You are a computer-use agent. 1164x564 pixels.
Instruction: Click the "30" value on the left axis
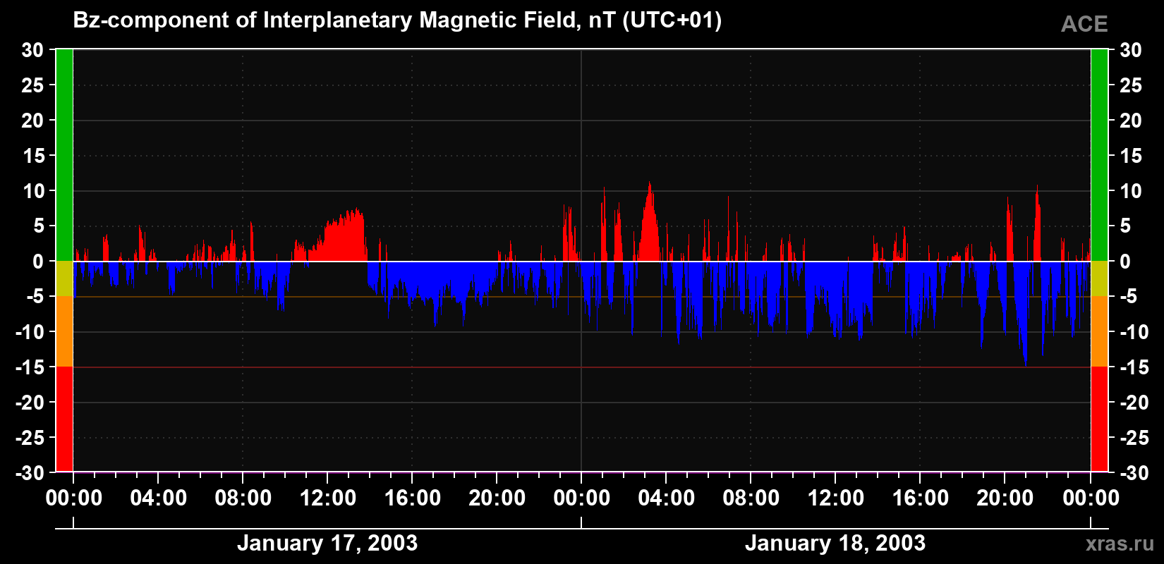pyautogui.click(x=33, y=50)
